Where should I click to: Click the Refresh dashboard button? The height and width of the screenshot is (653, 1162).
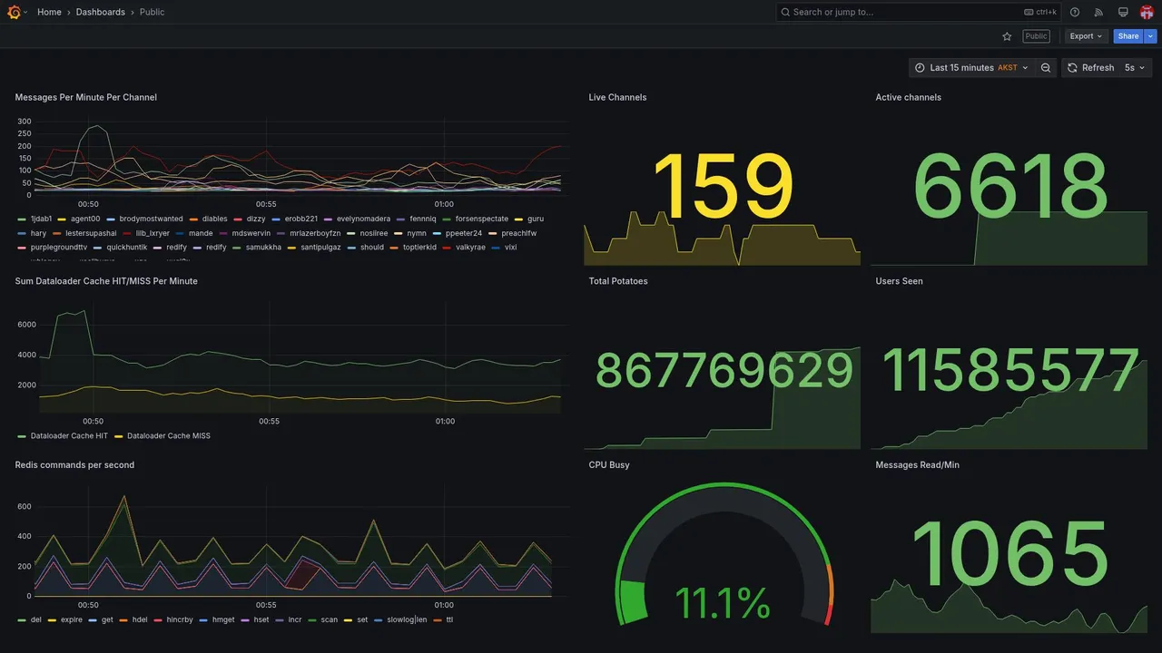tap(1090, 68)
